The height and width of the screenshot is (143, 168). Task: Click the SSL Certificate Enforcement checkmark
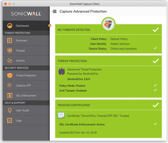(x=155, y=124)
